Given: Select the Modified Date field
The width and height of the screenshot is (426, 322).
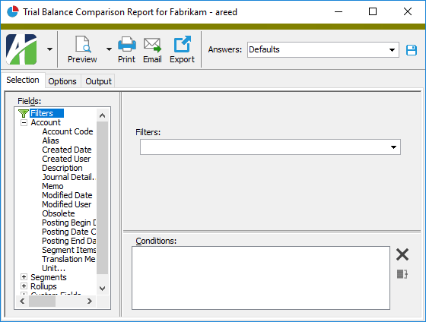Looking at the screenshot, I should point(67,195).
